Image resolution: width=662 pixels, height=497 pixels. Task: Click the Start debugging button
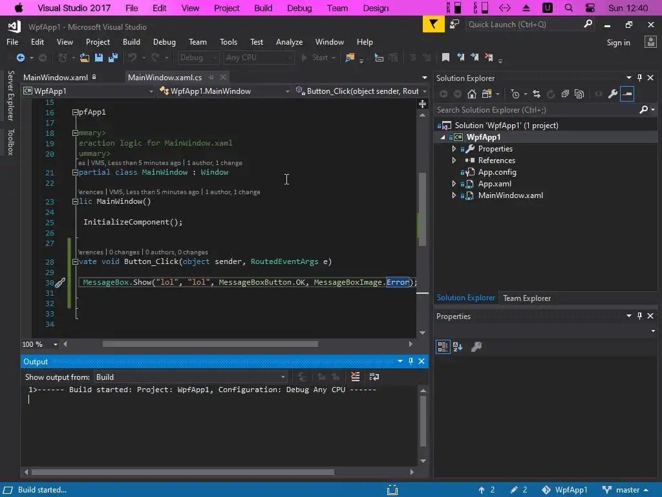pyautogui.click(x=318, y=58)
